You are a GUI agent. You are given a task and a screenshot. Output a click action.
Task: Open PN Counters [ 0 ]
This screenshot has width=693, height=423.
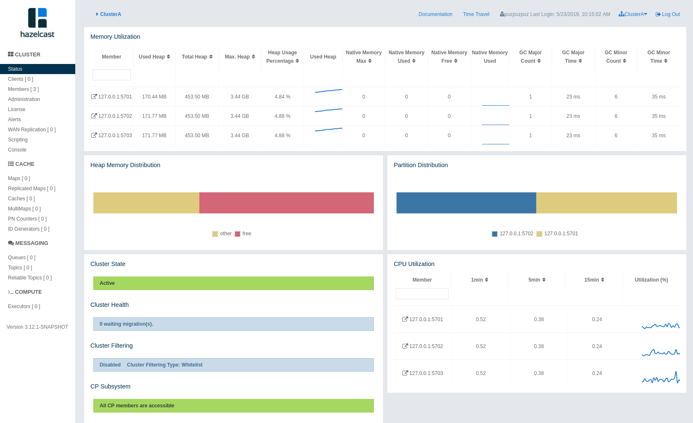tap(27, 219)
